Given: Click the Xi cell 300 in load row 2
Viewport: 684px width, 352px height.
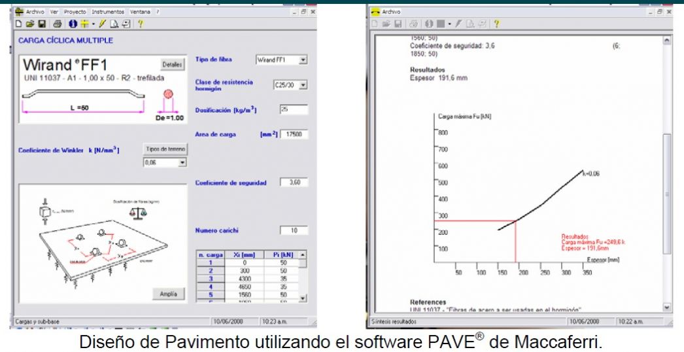Looking at the screenshot, I should (x=245, y=271).
